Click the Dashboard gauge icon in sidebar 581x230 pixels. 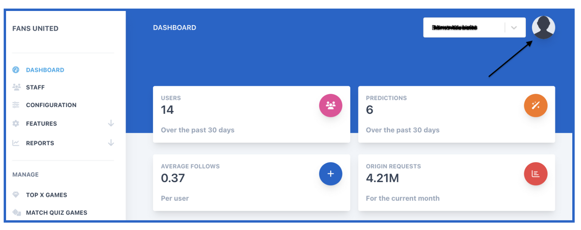pos(16,70)
